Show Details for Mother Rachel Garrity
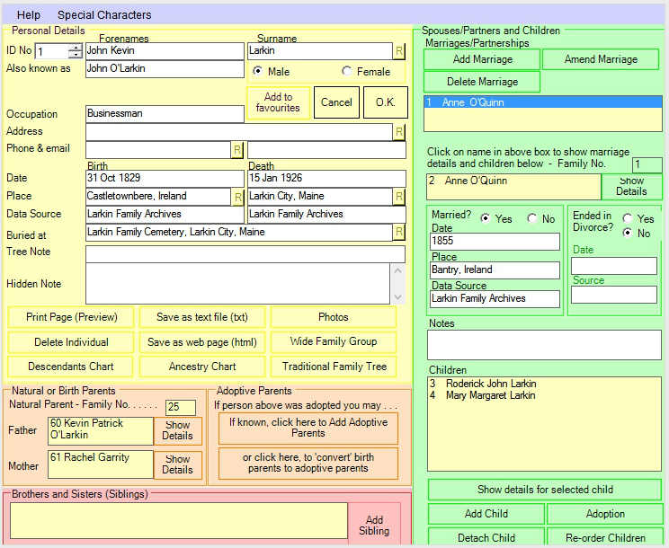This screenshot has width=669, height=548. point(177,464)
